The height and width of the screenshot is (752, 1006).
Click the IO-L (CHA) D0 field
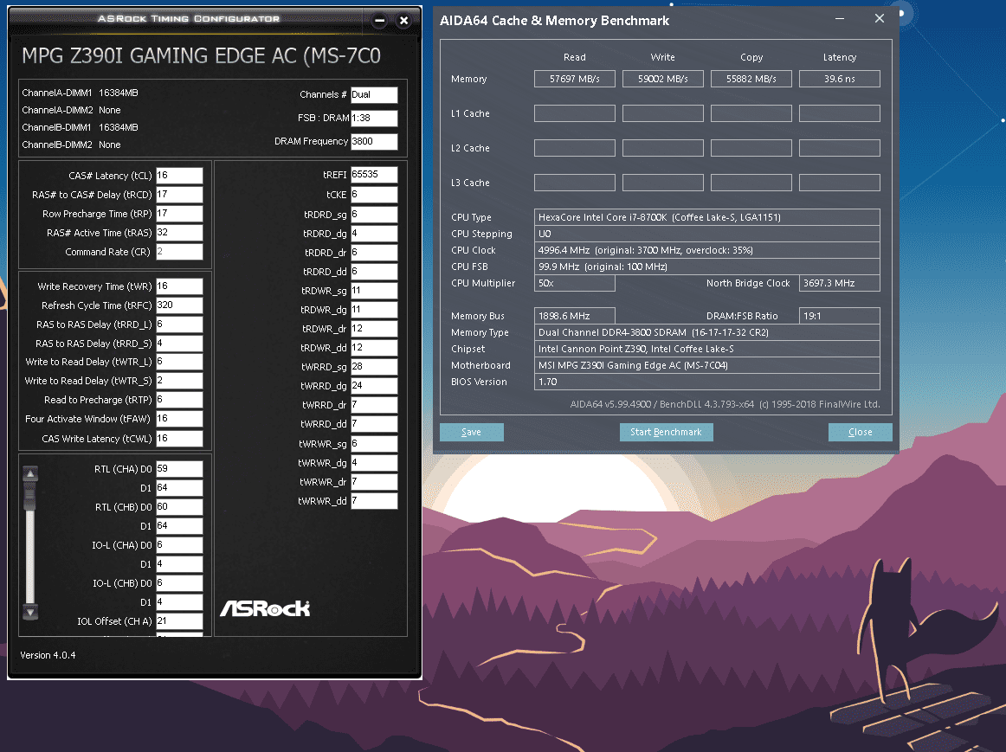[x=180, y=545]
